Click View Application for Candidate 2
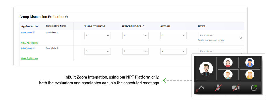This screenshot has width=278, height=103. tap(29, 58)
